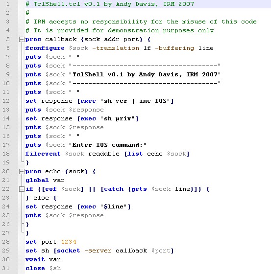Viewport: 271px width, 274px height.
Task: Click the '$response' variable on line 25
Action: point(86,215)
